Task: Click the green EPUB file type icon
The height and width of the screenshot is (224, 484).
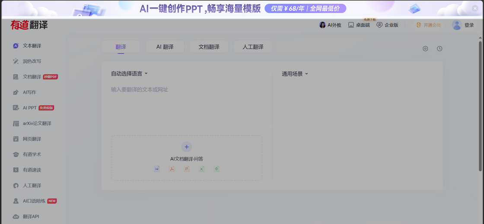Action: coord(217,169)
